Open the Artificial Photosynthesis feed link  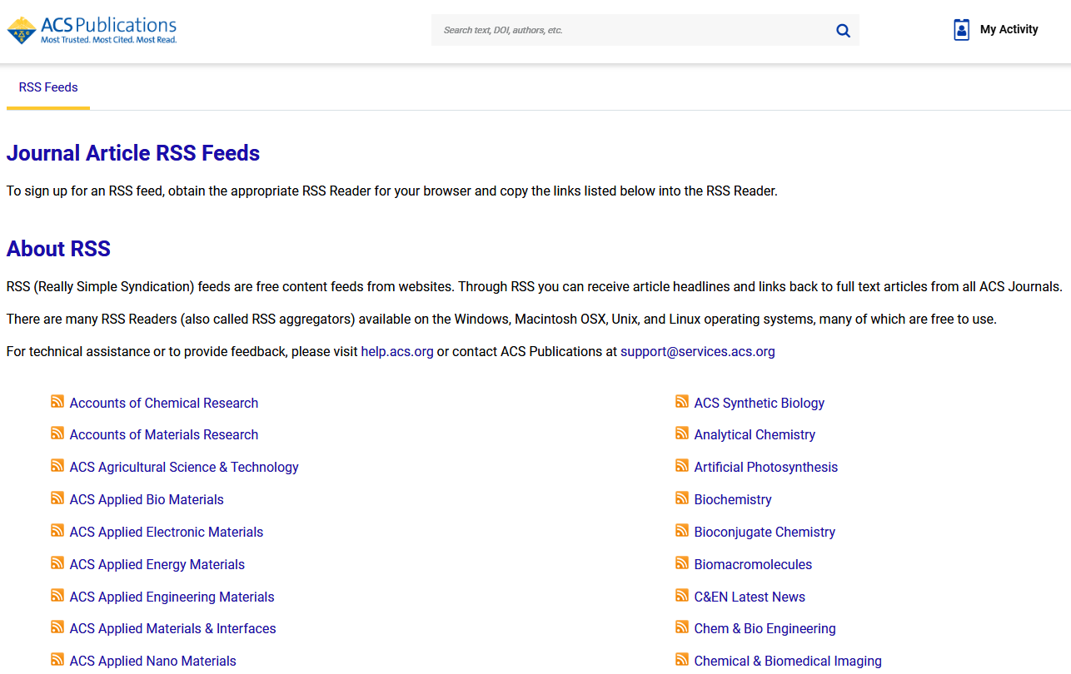click(766, 467)
